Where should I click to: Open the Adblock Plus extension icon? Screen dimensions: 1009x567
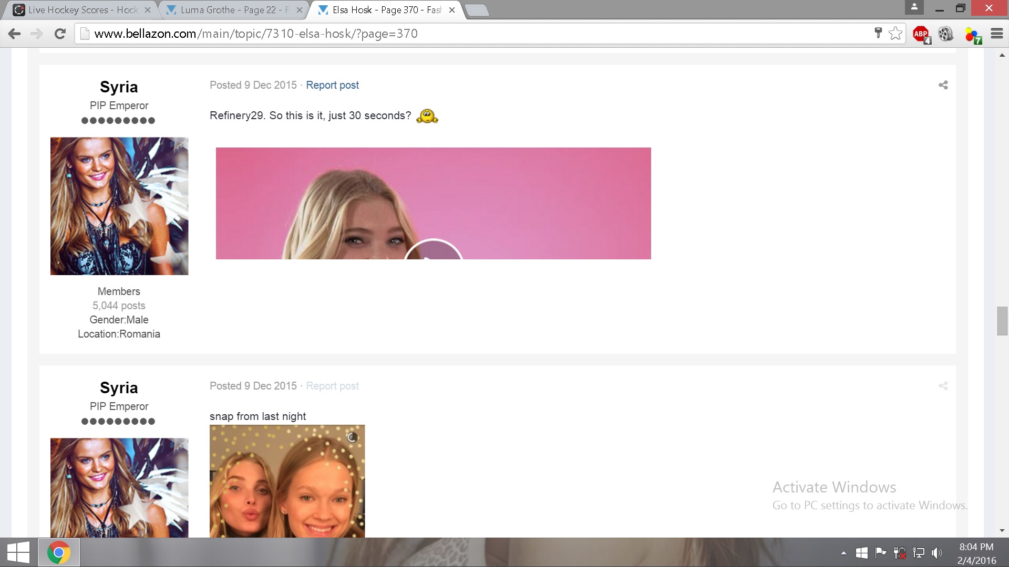(921, 34)
